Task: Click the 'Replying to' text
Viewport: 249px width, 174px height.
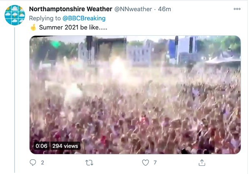Action: pos(45,18)
